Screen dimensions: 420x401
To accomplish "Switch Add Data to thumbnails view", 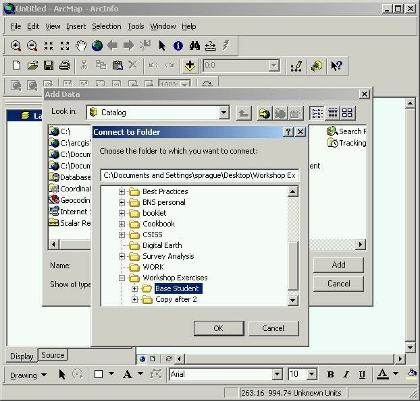I will pos(347,113).
